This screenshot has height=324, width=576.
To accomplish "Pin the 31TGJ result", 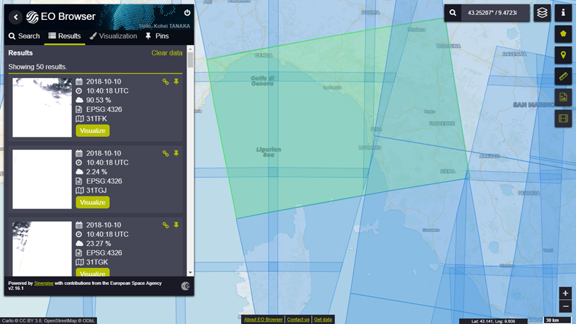I will click(x=177, y=153).
